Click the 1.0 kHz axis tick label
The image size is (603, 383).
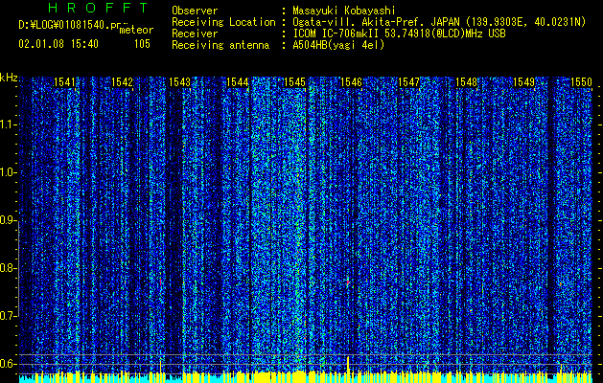pos(8,172)
